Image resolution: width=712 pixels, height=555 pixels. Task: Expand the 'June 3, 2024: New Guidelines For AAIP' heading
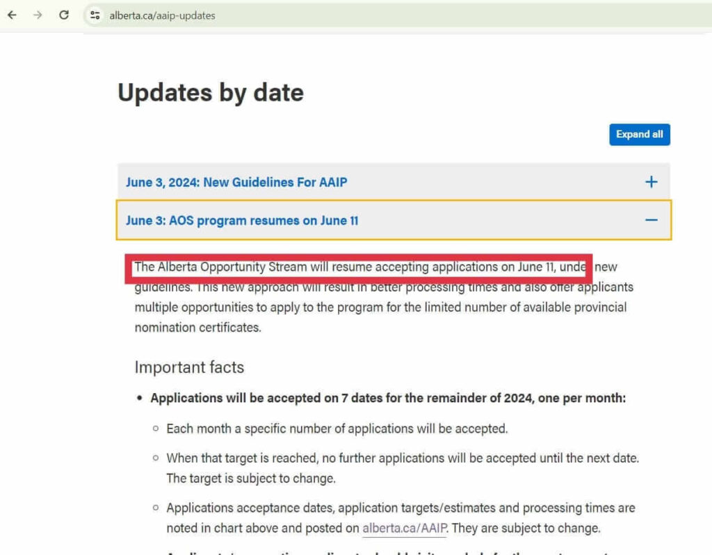coord(236,182)
